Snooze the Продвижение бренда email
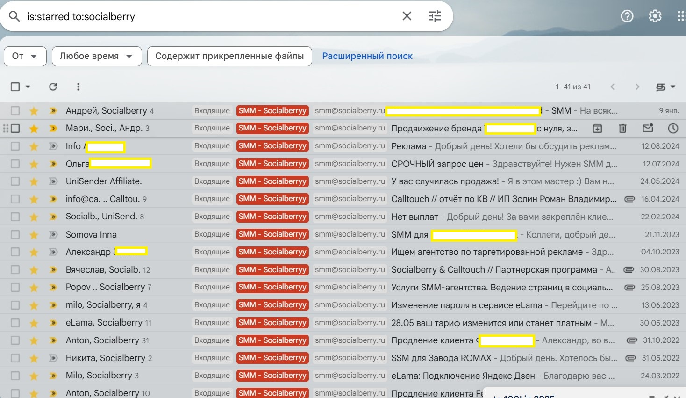 pos(673,128)
